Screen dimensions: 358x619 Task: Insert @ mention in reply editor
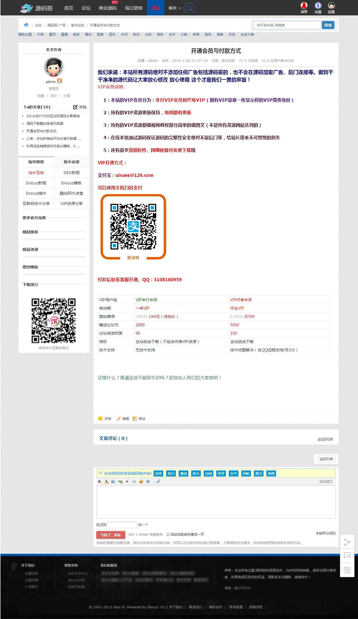pos(148,482)
